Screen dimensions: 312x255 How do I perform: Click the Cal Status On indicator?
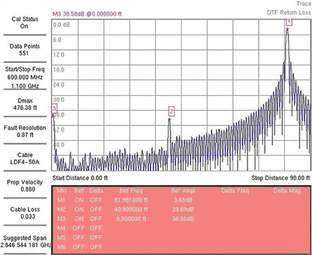click(x=25, y=23)
